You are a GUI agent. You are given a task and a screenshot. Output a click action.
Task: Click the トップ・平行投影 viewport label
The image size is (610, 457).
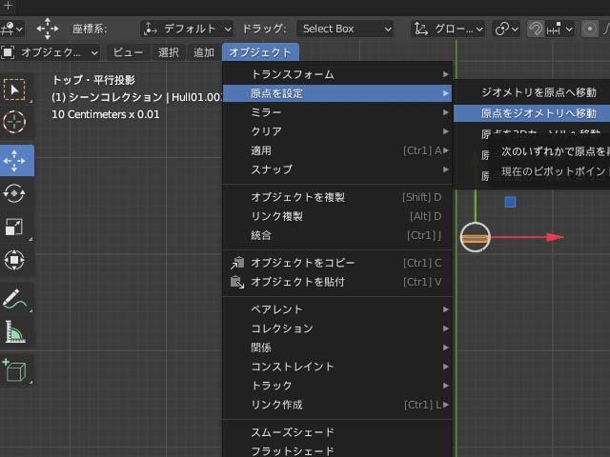click(93, 80)
